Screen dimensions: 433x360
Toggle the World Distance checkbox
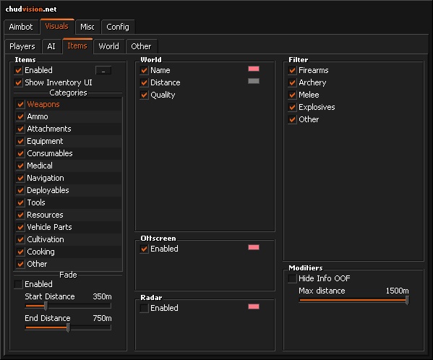[x=144, y=82]
